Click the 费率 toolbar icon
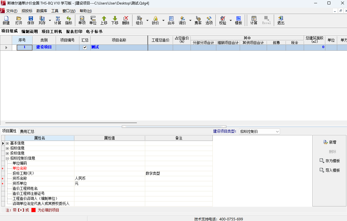347x221 pixels. tap(198, 20)
